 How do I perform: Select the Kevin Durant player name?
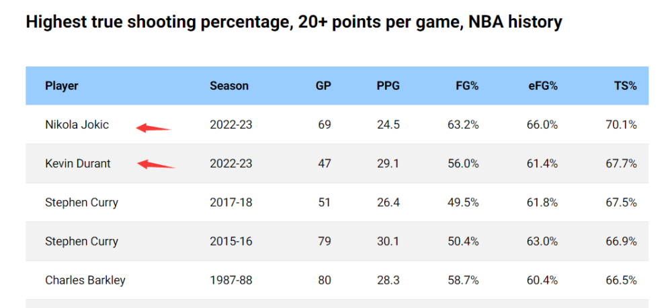[x=77, y=164]
